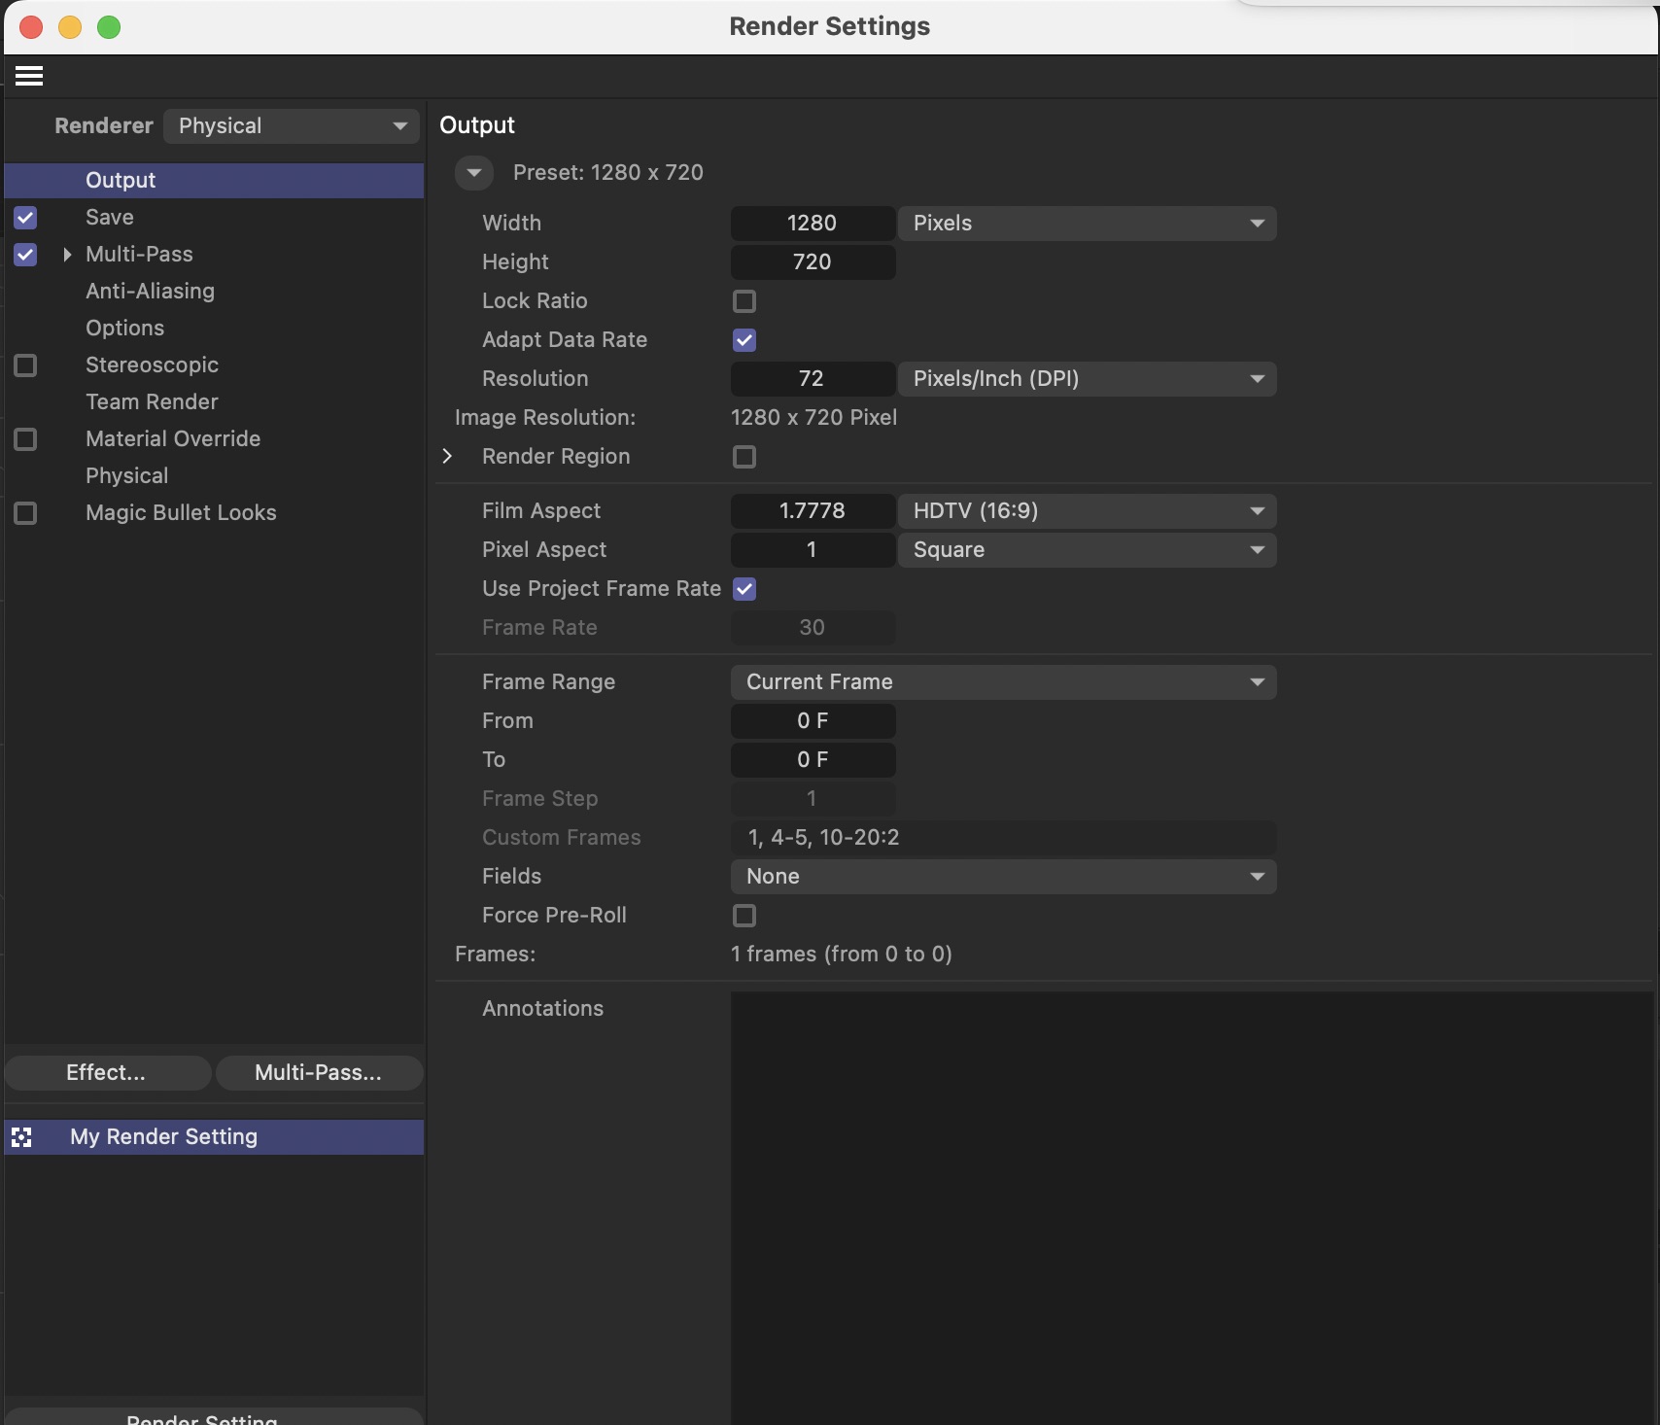Enable the Material Override checkbox
The height and width of the screenshot is (1425, 1660).
[x=25, y=439]
